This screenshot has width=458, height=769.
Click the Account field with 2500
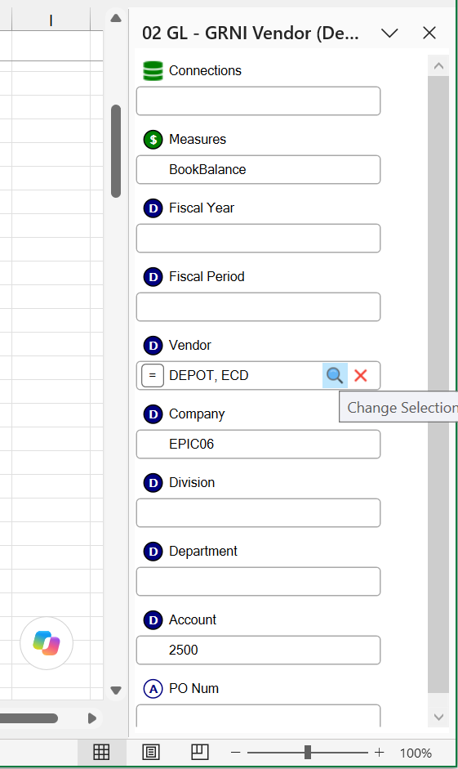[258, 651]
